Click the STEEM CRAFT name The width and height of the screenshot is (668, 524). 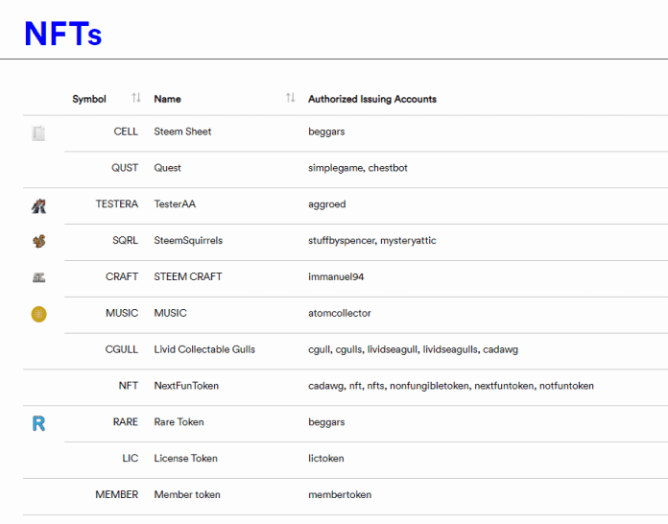coord(188,276)
